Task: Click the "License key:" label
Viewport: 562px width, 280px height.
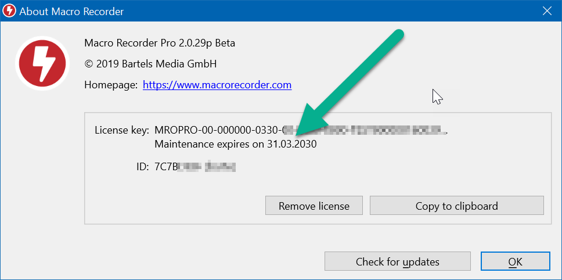Action: click(122, 130)
